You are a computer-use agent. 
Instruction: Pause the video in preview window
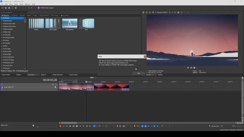[191, 68]
